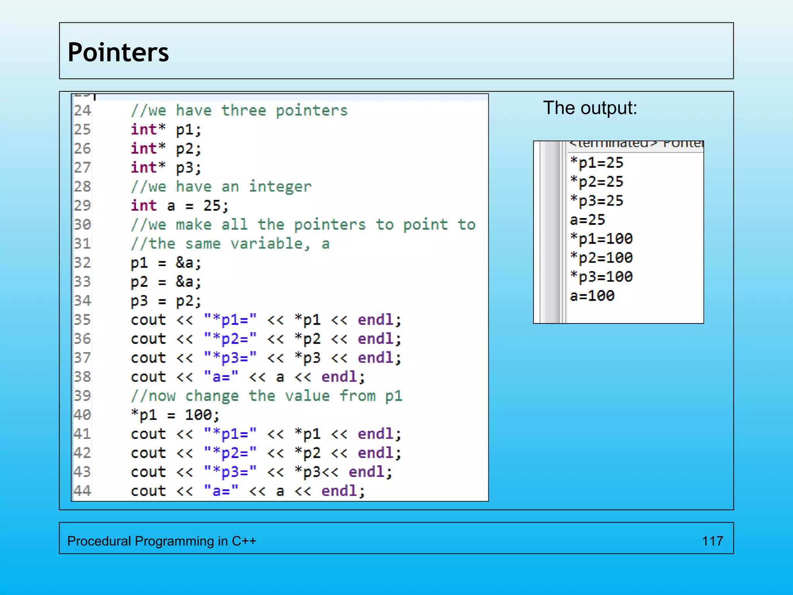
Task: Click line 35 cout '*p1=' statement
Action: tap(266, 320)
